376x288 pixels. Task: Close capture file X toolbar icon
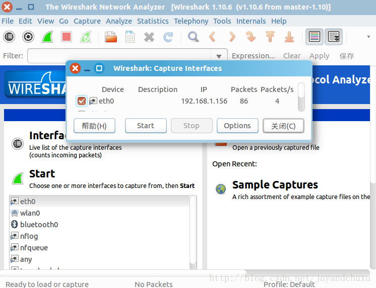149,37
